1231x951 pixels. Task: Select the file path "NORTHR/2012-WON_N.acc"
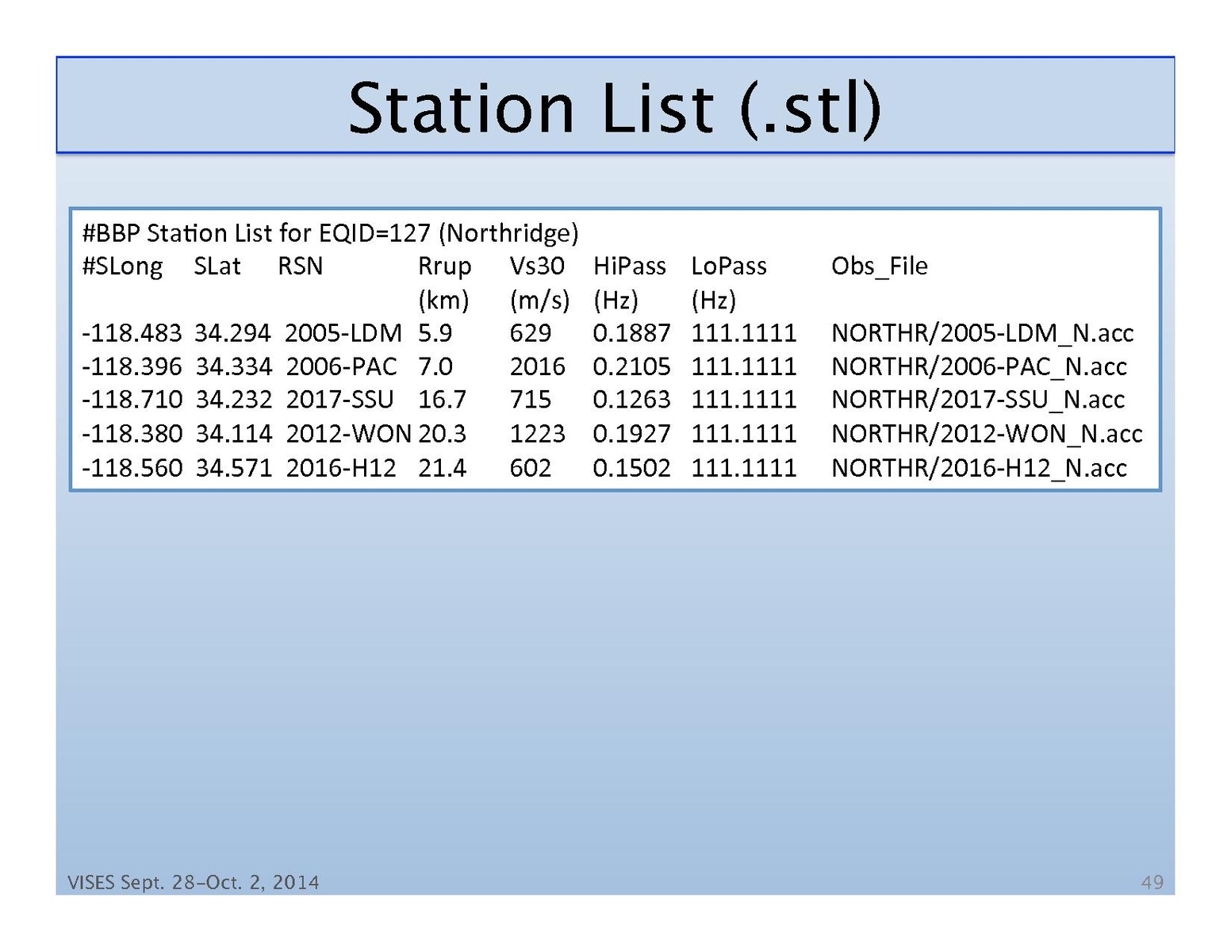click(x=986, y=434)
